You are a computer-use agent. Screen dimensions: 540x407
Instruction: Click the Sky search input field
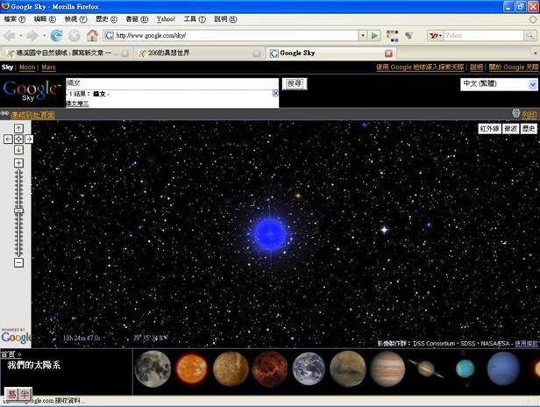(x=172, y=83)
